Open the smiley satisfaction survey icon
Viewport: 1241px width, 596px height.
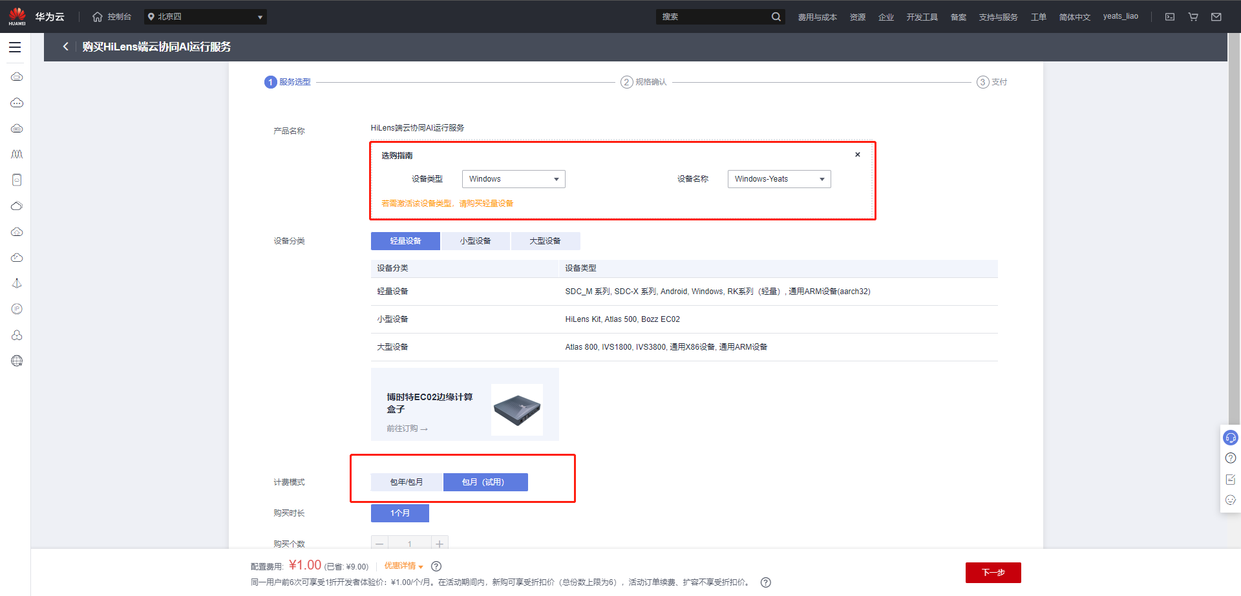(1231, 500)
